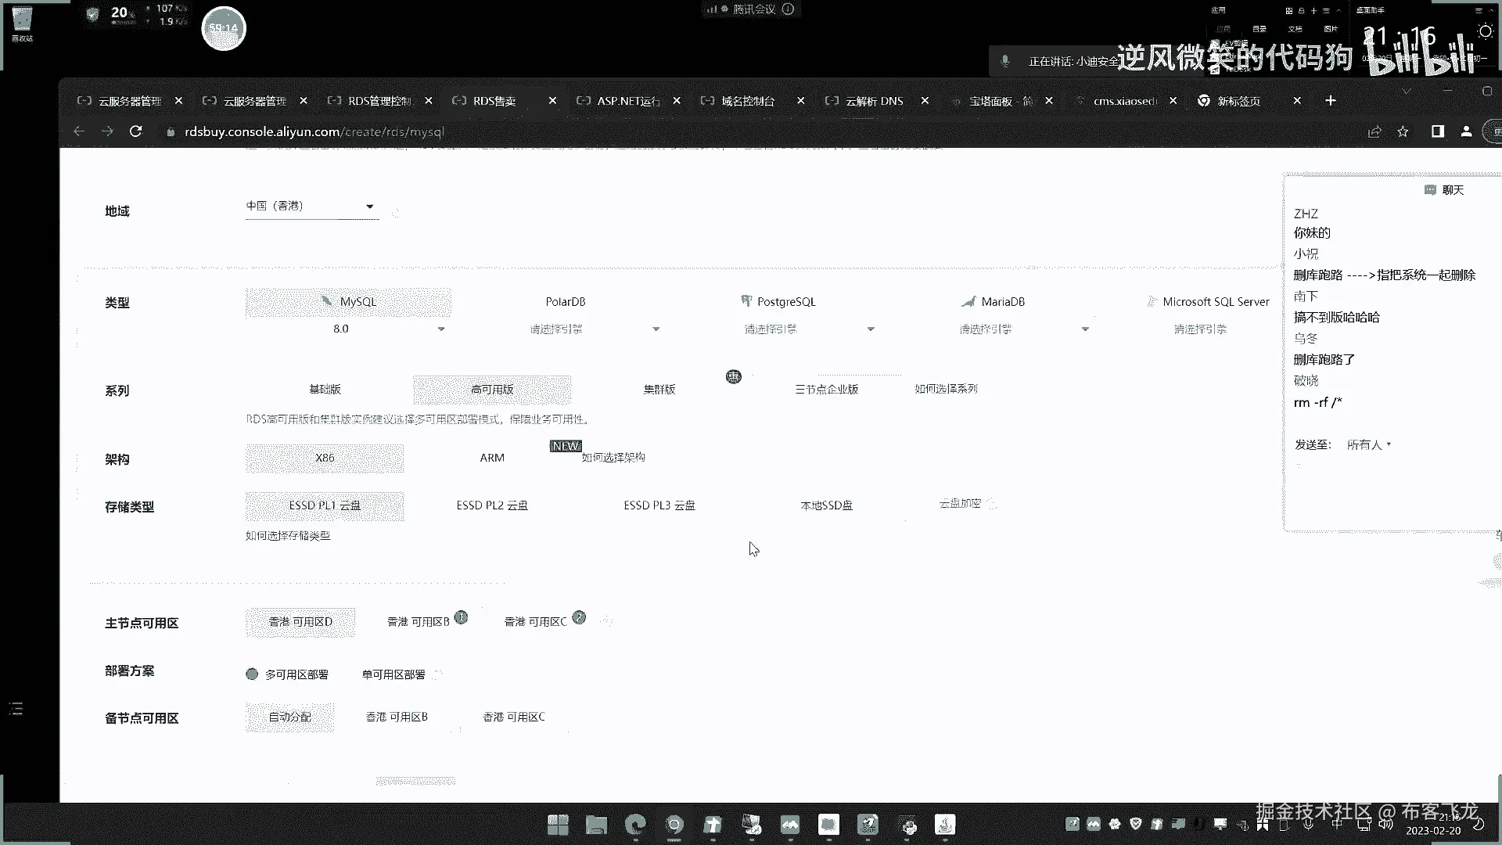Open browser side panel icon

coord(1437,131)
